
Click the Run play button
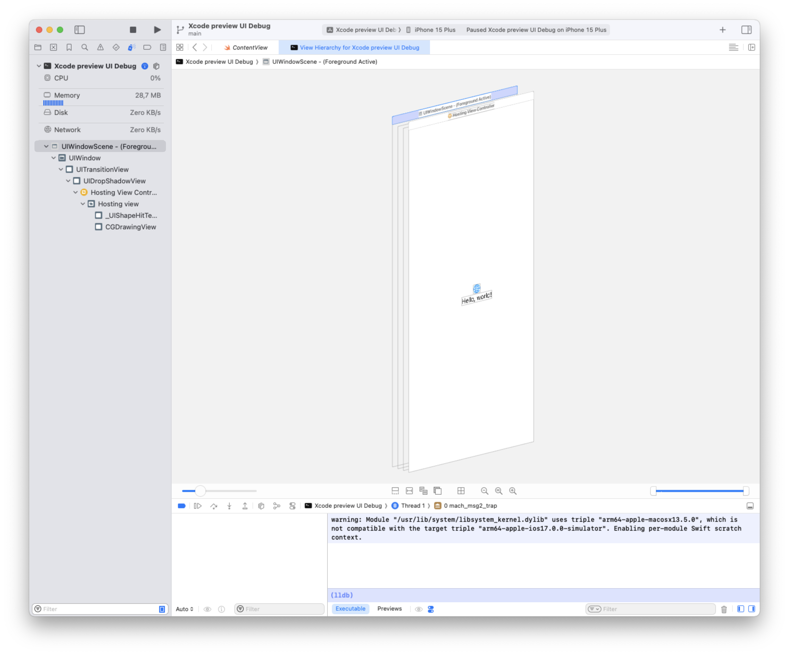pos(157,30)
